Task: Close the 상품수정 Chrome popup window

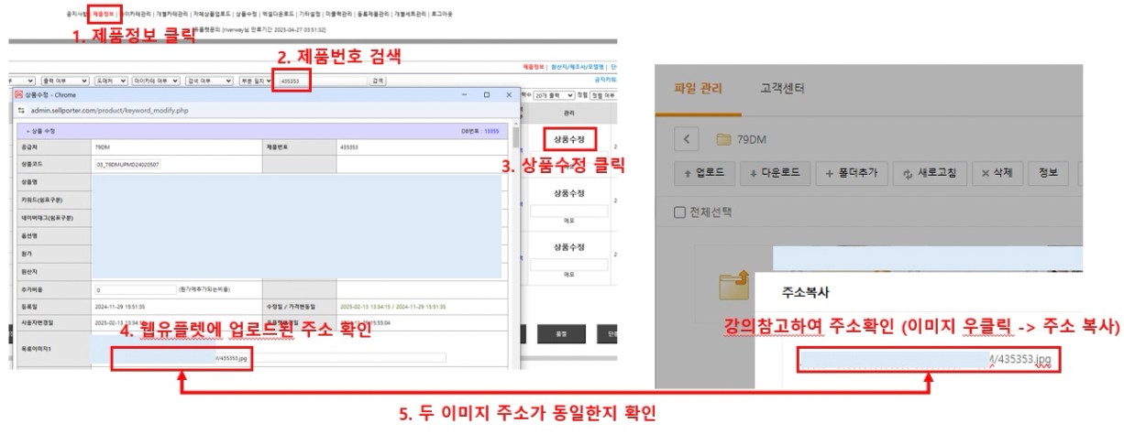Action: pyautogui.click(x=509, y=95)
